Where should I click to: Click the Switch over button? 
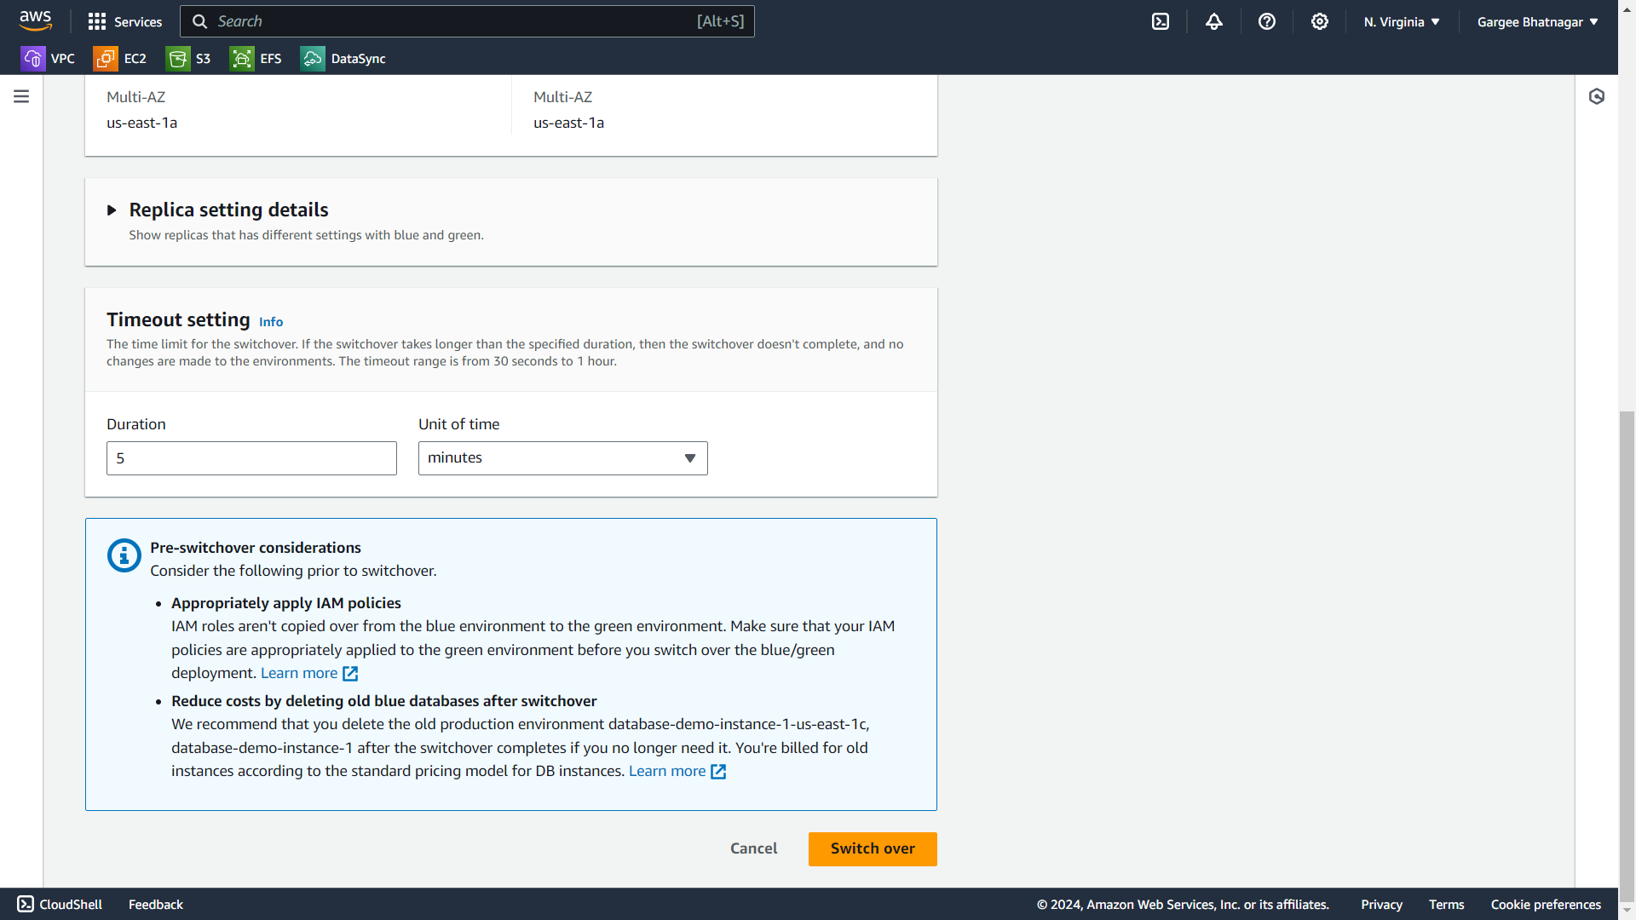pyautogui.click(x=872, y=848)
